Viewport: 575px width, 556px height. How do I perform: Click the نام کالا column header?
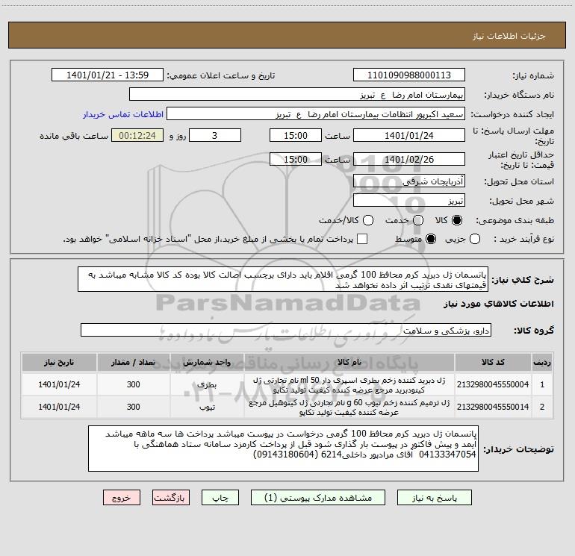point(349,362)
